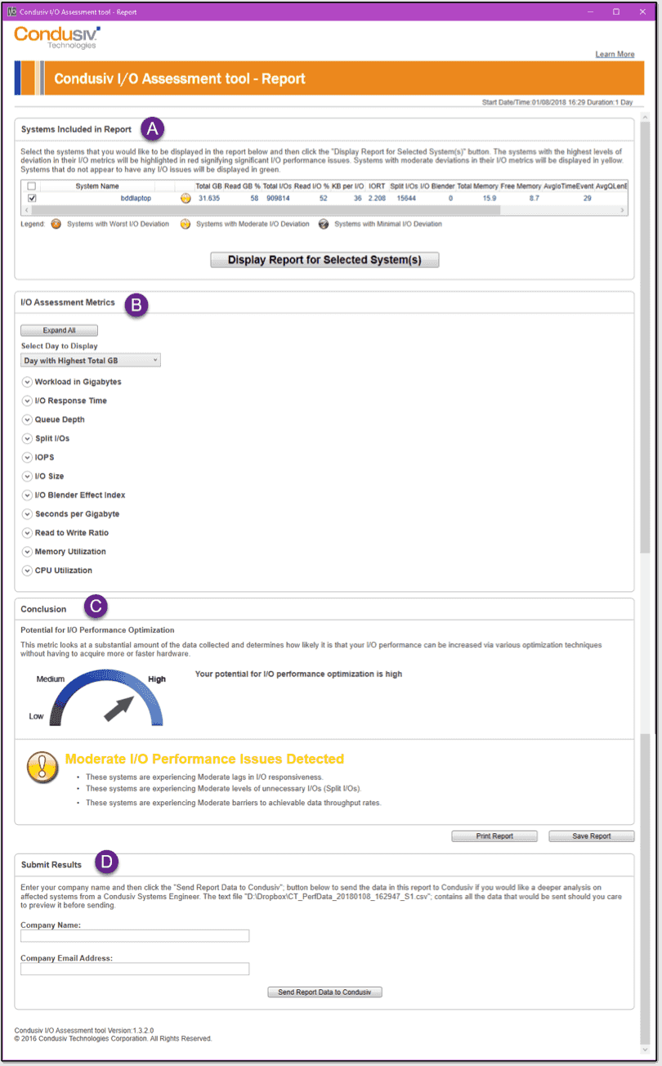Maximize the Condusiv report window
Viewport: 662px width, 1066px height.
[x=615, y=11]
